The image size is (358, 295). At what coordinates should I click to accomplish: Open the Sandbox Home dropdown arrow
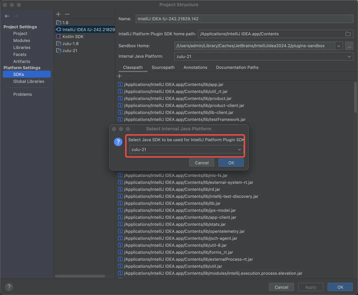click(x=339, y=46)
